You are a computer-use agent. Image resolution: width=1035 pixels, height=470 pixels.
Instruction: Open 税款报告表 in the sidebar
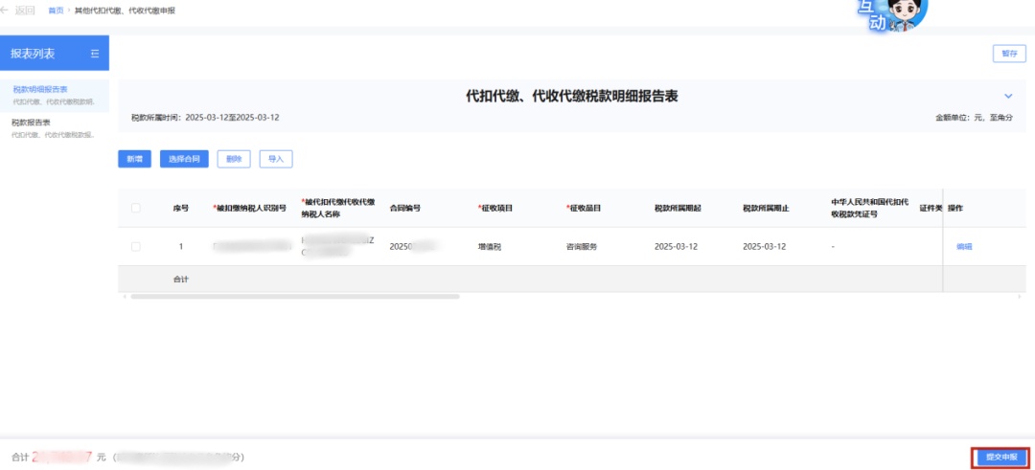54,128
